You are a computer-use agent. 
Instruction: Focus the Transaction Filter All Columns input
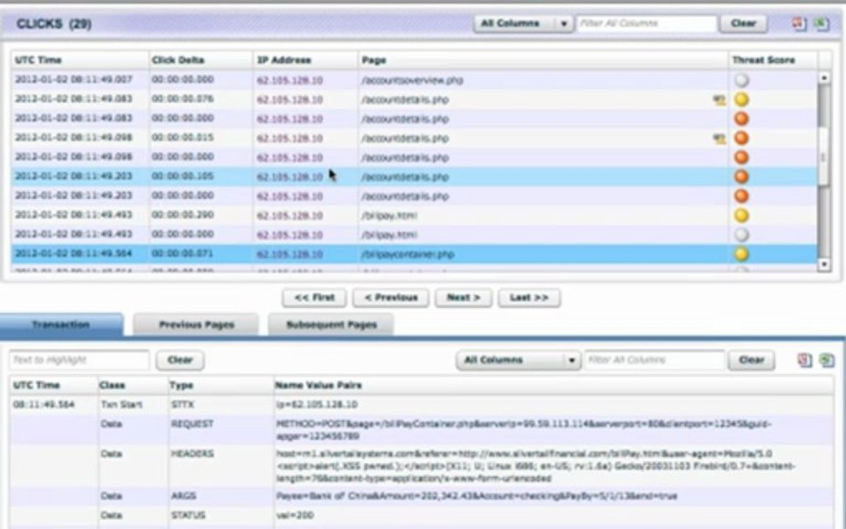[x=654, y=360]
